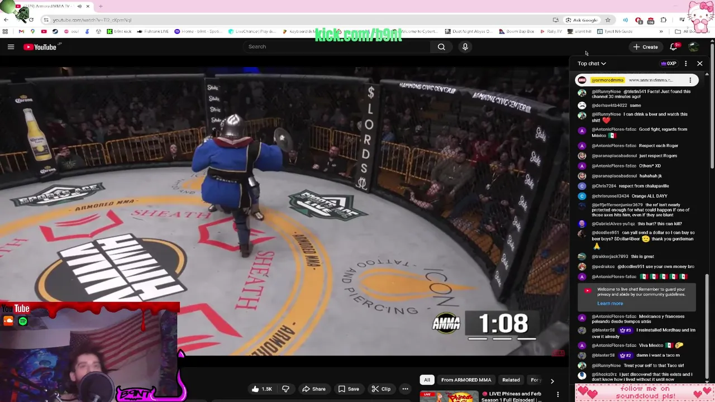Save the video to a playlist
This screenshot has width=715, height=402.
[349, 389]
